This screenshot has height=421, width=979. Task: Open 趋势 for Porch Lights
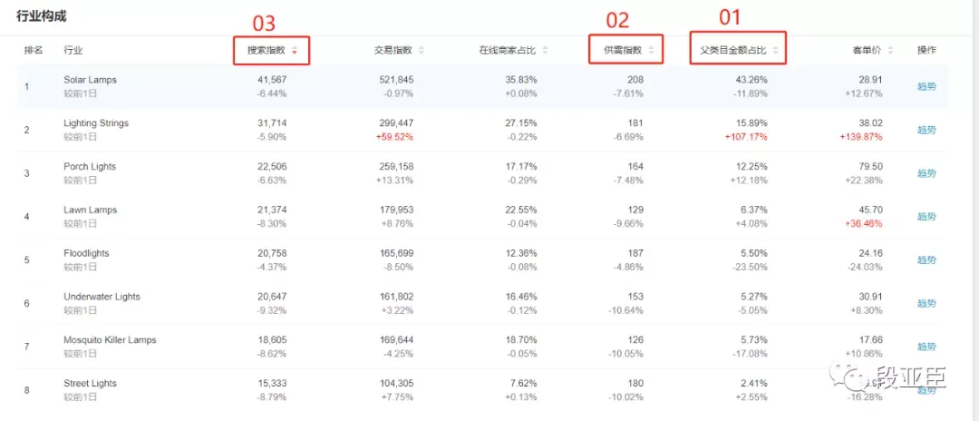point(926,173)
